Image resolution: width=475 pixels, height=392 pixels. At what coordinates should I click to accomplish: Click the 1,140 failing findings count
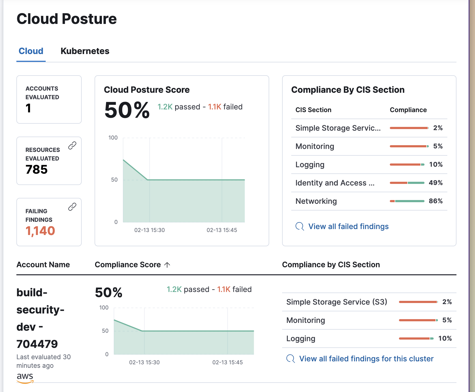[40, 230]
